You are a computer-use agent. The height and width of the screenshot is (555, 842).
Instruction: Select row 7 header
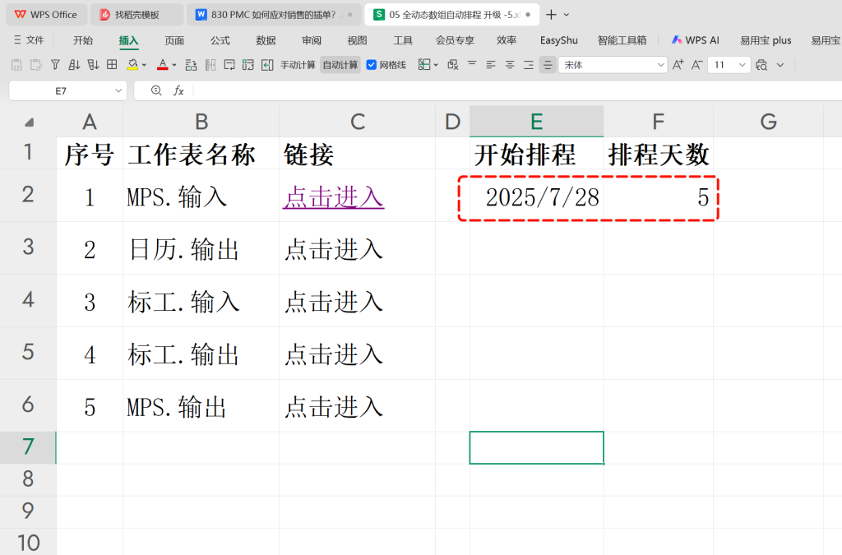coord(28,446)
